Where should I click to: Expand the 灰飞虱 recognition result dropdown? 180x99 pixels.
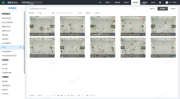coord(43,13)
